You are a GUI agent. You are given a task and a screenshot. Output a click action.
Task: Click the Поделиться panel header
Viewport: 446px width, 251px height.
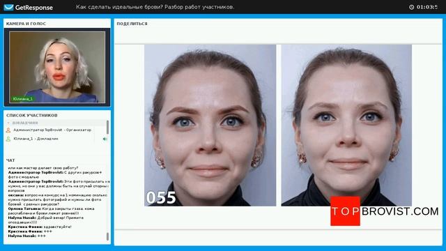pyautogui.click(x=132, y=24)
